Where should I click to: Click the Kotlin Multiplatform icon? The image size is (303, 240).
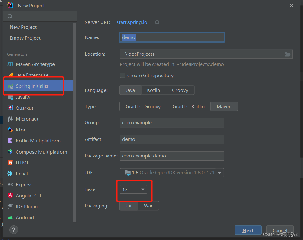10,141
